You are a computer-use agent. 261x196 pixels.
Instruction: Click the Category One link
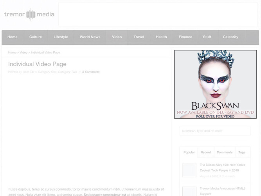47,72
